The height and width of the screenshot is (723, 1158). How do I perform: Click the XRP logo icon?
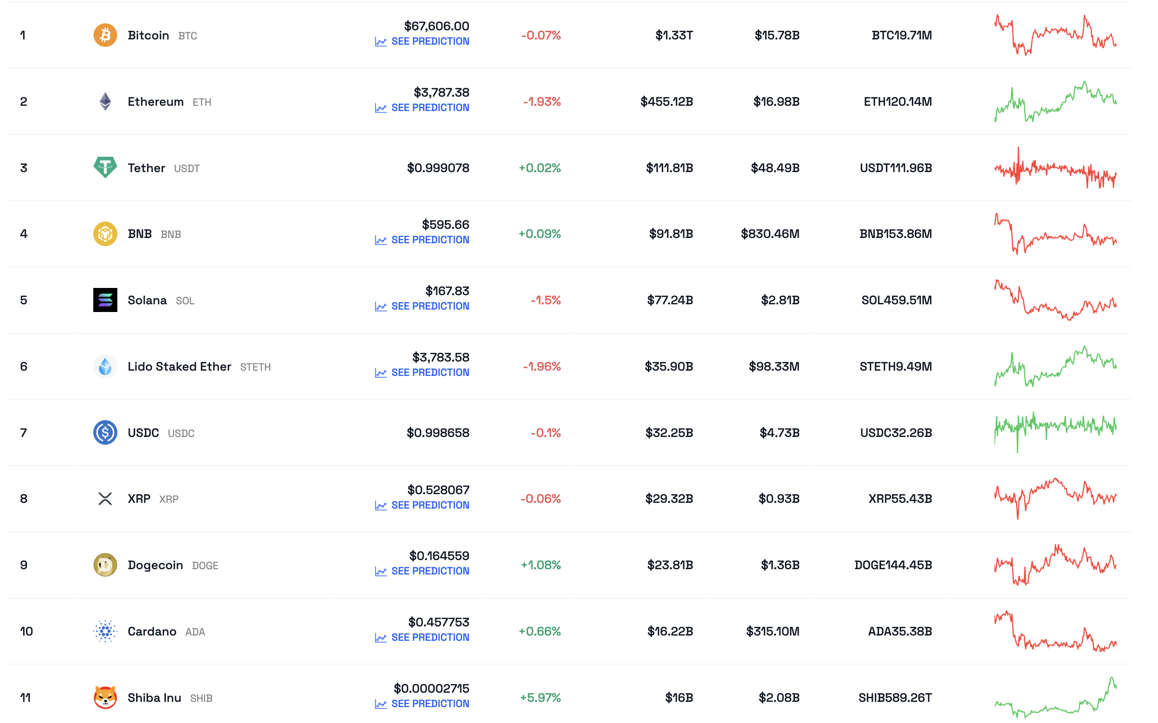pos(105,499)
